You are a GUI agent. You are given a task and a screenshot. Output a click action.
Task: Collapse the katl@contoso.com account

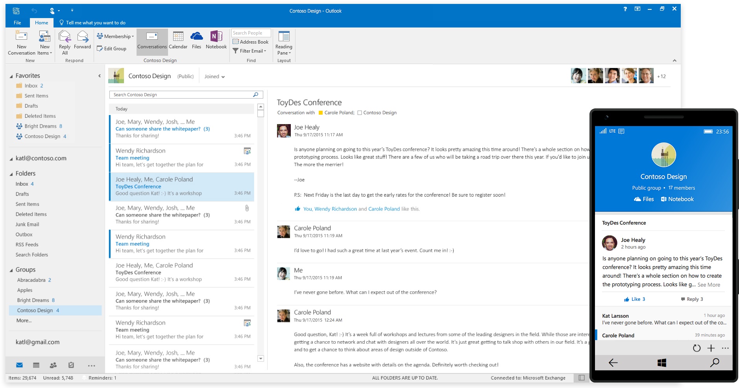[11, 159]
